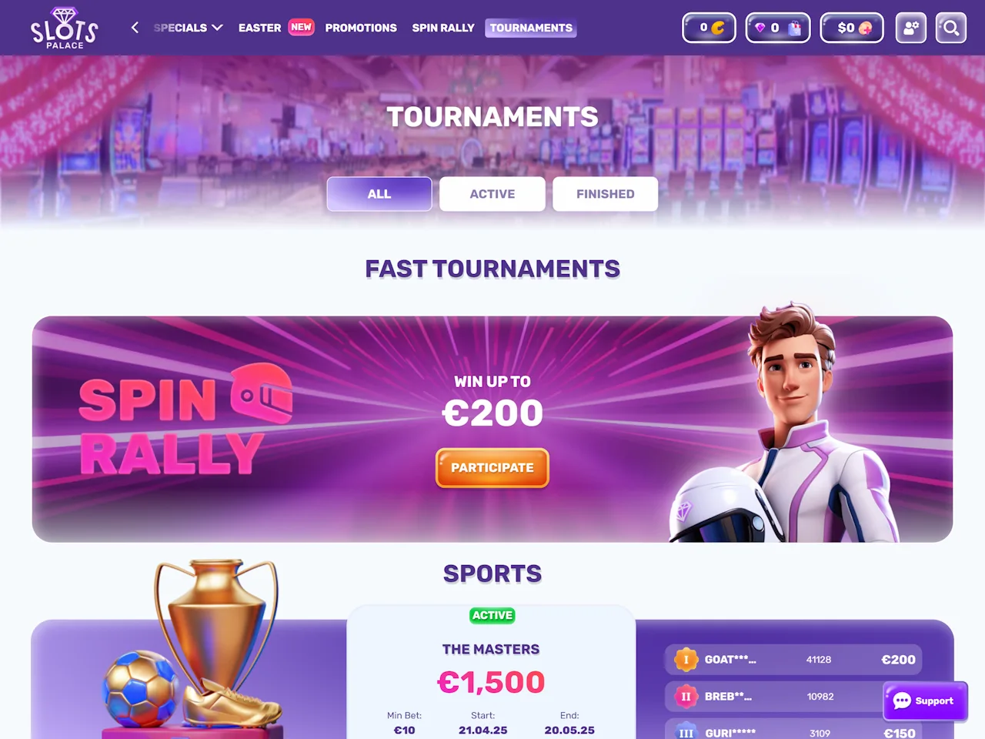This screenshot has width=985, height=739.
Task: Open the coins balance counter
Action: click(x=709, y=28)
